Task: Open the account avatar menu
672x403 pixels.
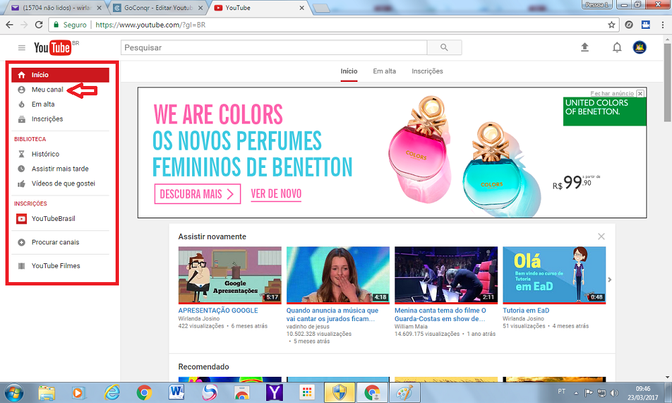Action: [x=639, y=47]
